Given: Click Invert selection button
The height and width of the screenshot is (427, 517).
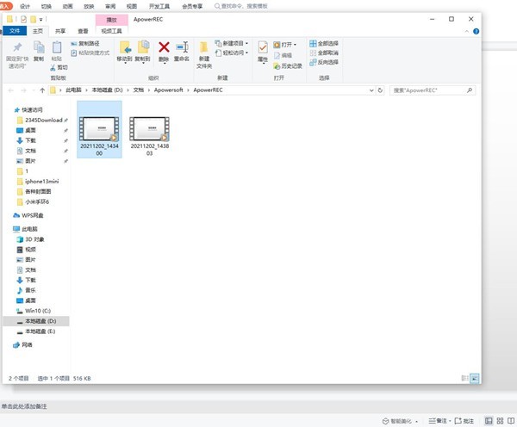Looking at the screenshot, I should tap(324, 62).
